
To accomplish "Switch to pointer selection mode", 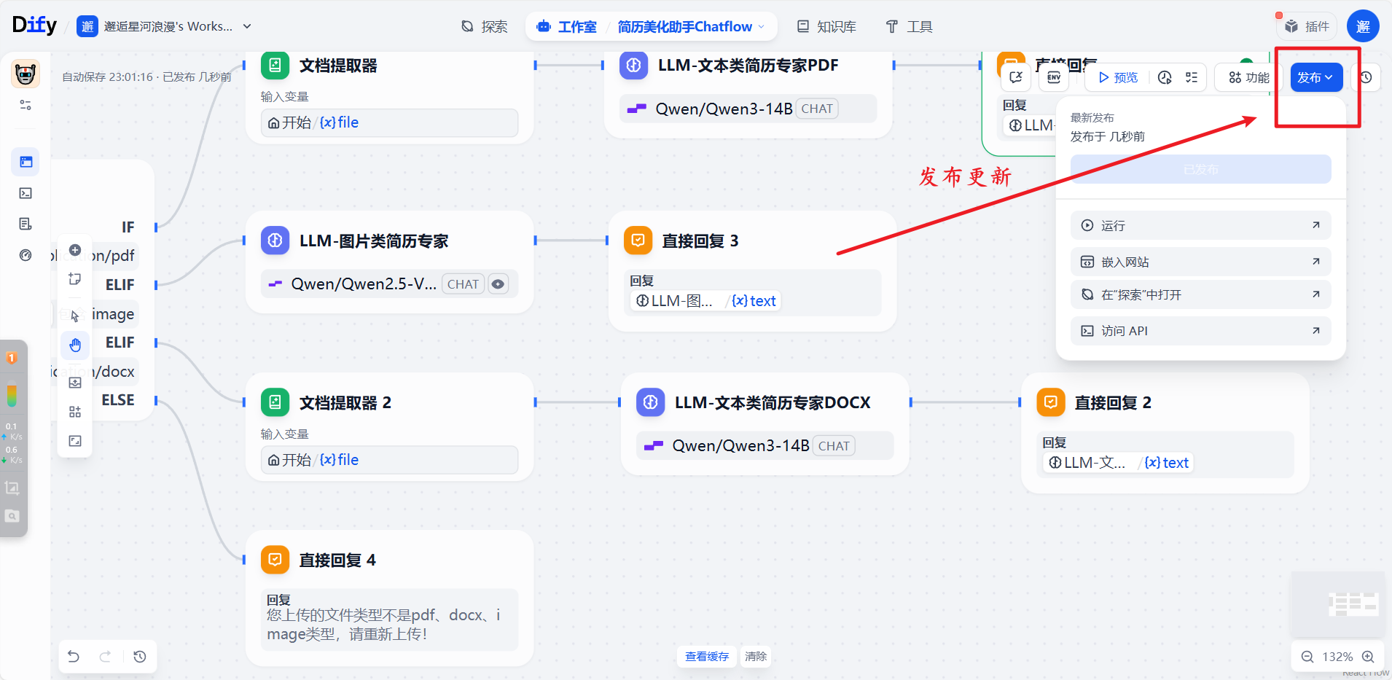I will pos(74,315).
